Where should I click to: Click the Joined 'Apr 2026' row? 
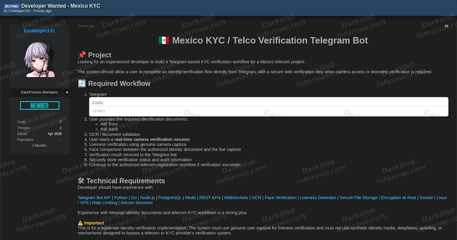[x=39, y=134]
